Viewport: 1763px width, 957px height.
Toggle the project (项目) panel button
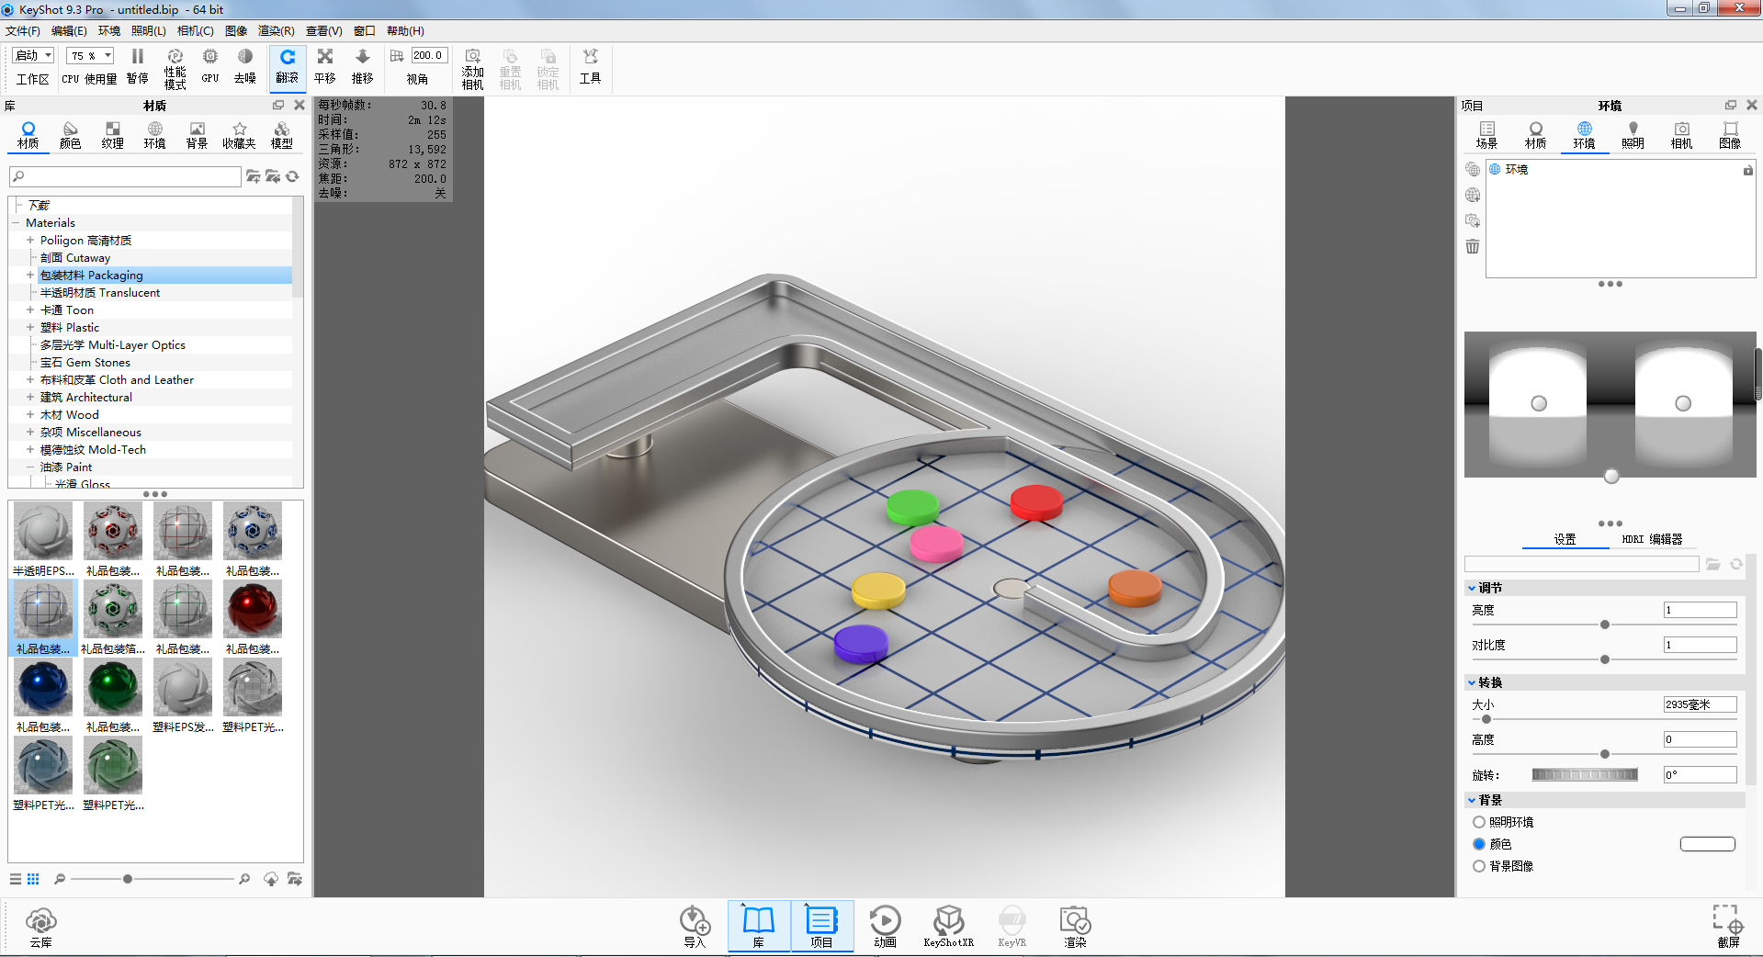821,927
